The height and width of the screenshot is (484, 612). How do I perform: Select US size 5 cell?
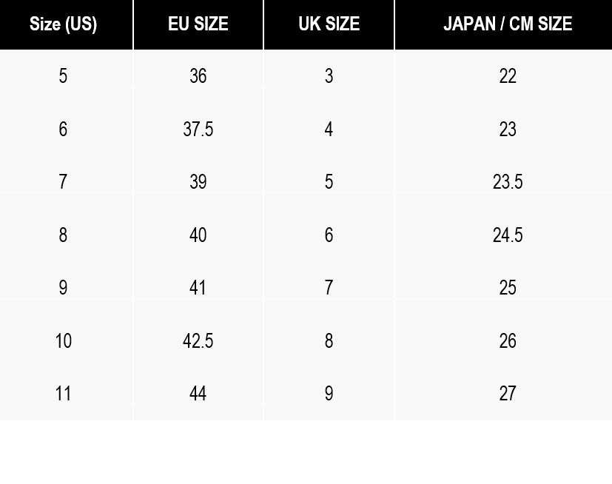coord(63,75)
